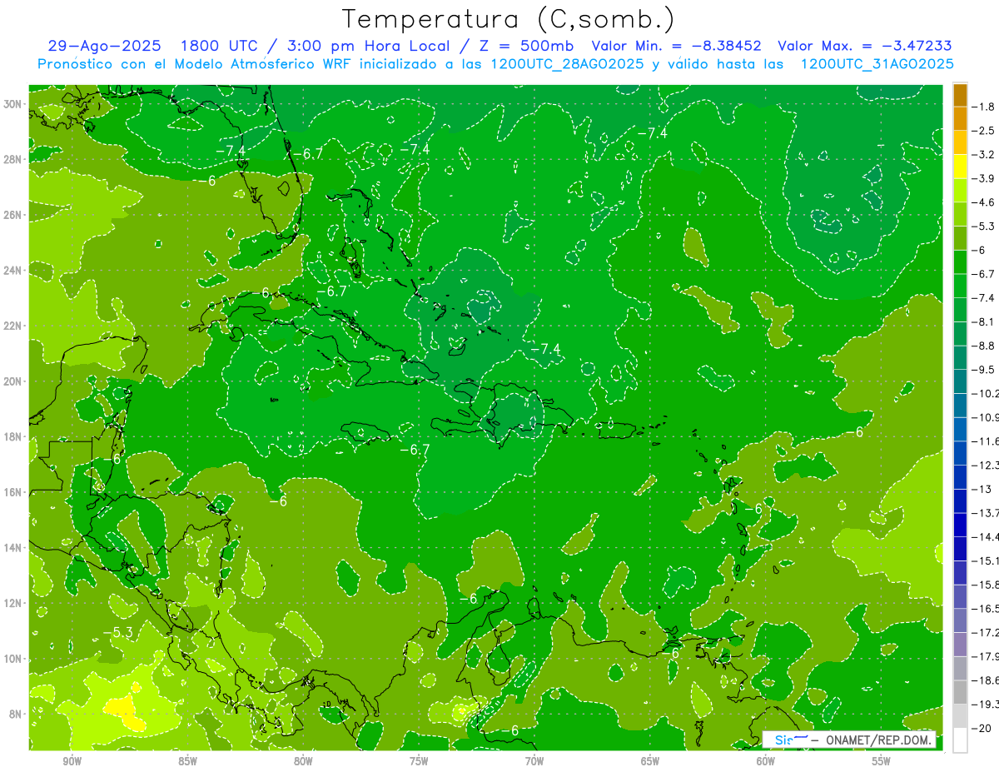
Task: Click 'Valor Max. = -3.47233' text
Action: coord(865,47)
